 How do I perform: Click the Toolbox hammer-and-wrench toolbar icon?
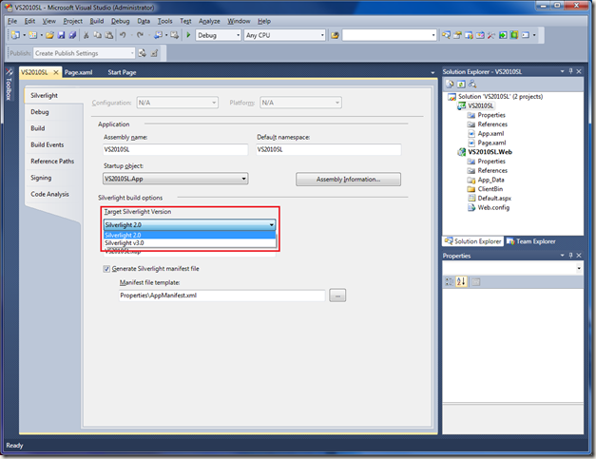pos(491,35)
